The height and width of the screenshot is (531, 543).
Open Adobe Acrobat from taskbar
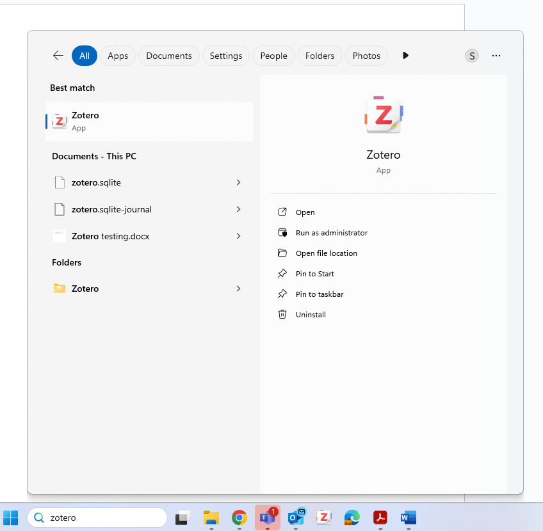[x=380, y=518]
